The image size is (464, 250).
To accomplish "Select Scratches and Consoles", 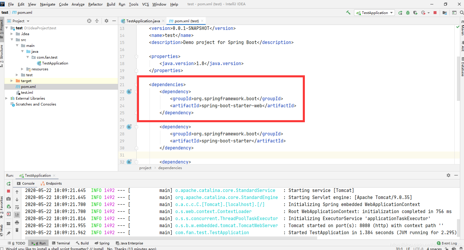I will click(x=36, y=104).
